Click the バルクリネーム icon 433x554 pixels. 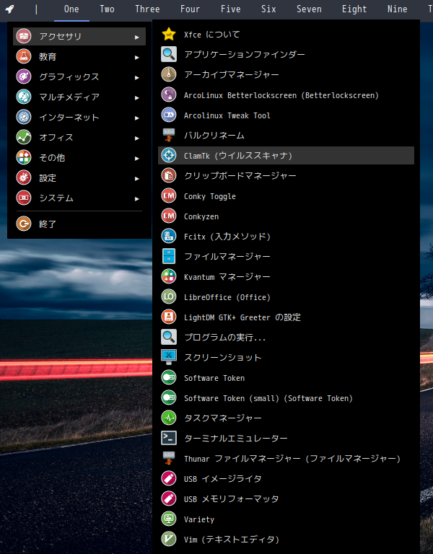pos(169,136)
